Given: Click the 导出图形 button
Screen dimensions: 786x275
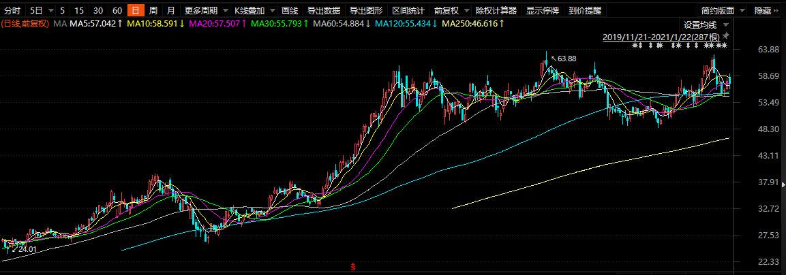Looking at the screenshot, I should [x=366, y=10].
